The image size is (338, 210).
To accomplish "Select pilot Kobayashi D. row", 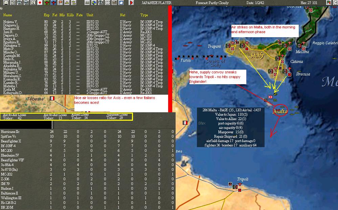I will 83,93.
